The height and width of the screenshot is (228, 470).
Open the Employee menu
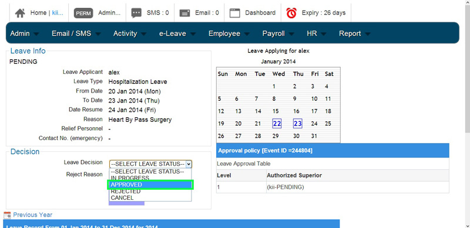pyautogui.click(x=229, y=33)
